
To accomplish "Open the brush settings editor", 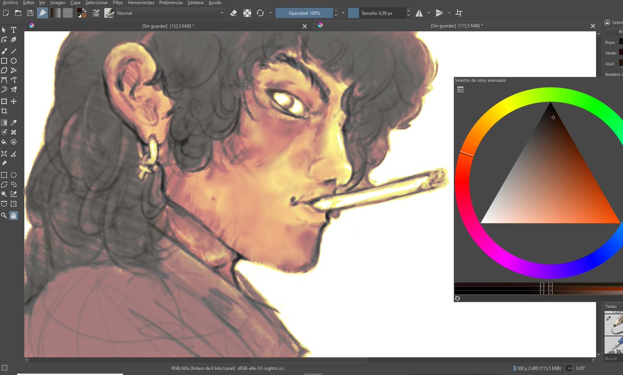I will (x=97, y=12).
